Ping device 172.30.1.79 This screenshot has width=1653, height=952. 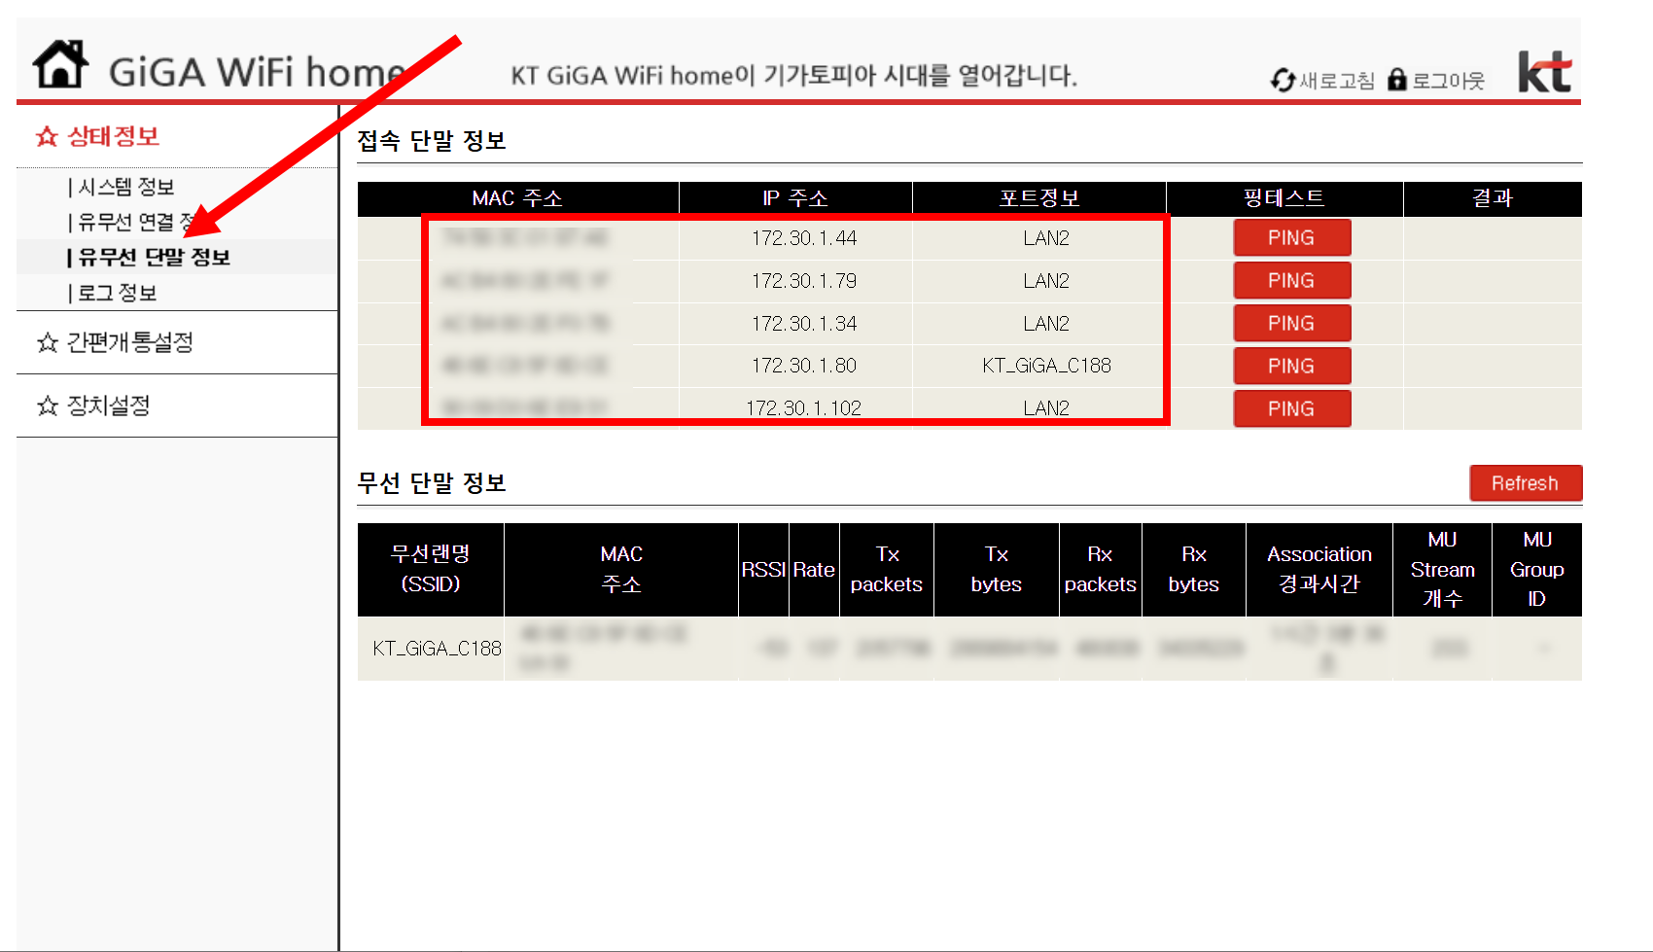pos(1291,281)
